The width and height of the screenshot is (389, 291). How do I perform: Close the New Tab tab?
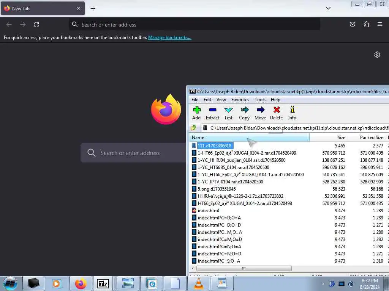click(79, 8)
